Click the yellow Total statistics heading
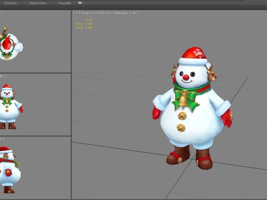267x200 pixels. coord(88,20)
